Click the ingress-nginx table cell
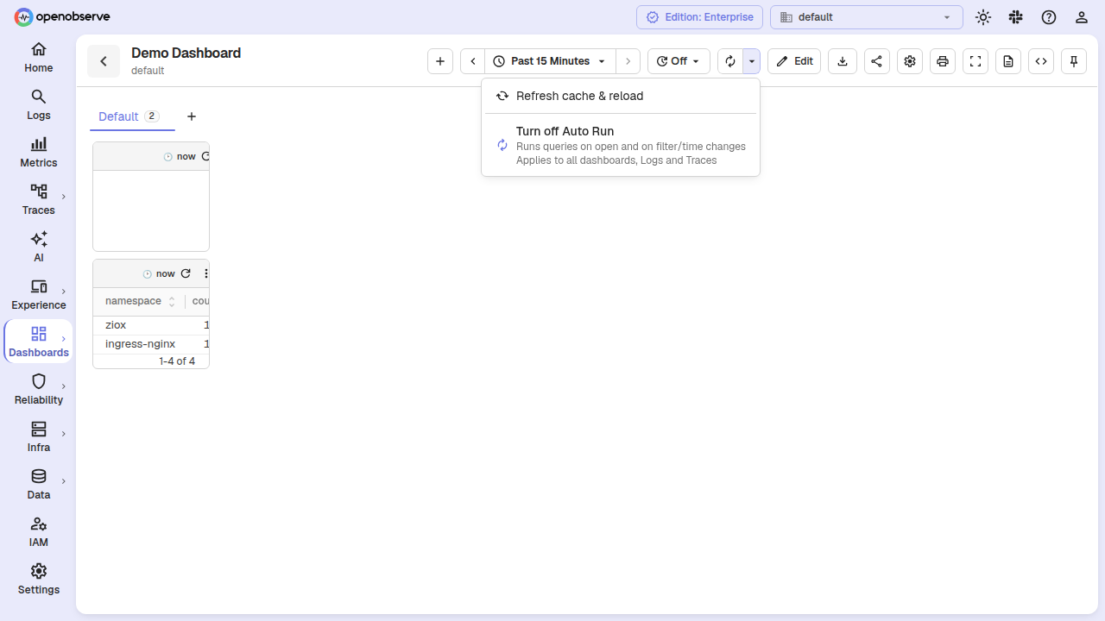 click(x=140, y=344)
